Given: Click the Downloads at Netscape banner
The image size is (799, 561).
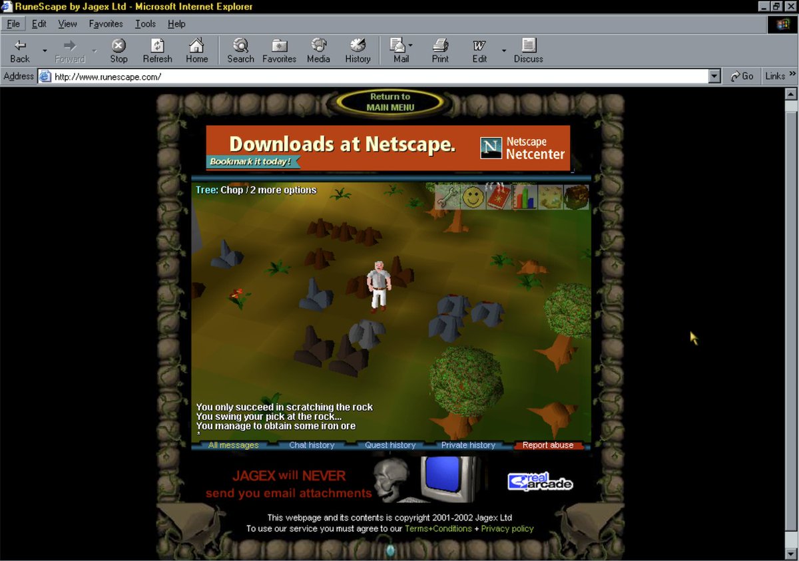Looking at the screenshot, I should click(x=388, y=148).
